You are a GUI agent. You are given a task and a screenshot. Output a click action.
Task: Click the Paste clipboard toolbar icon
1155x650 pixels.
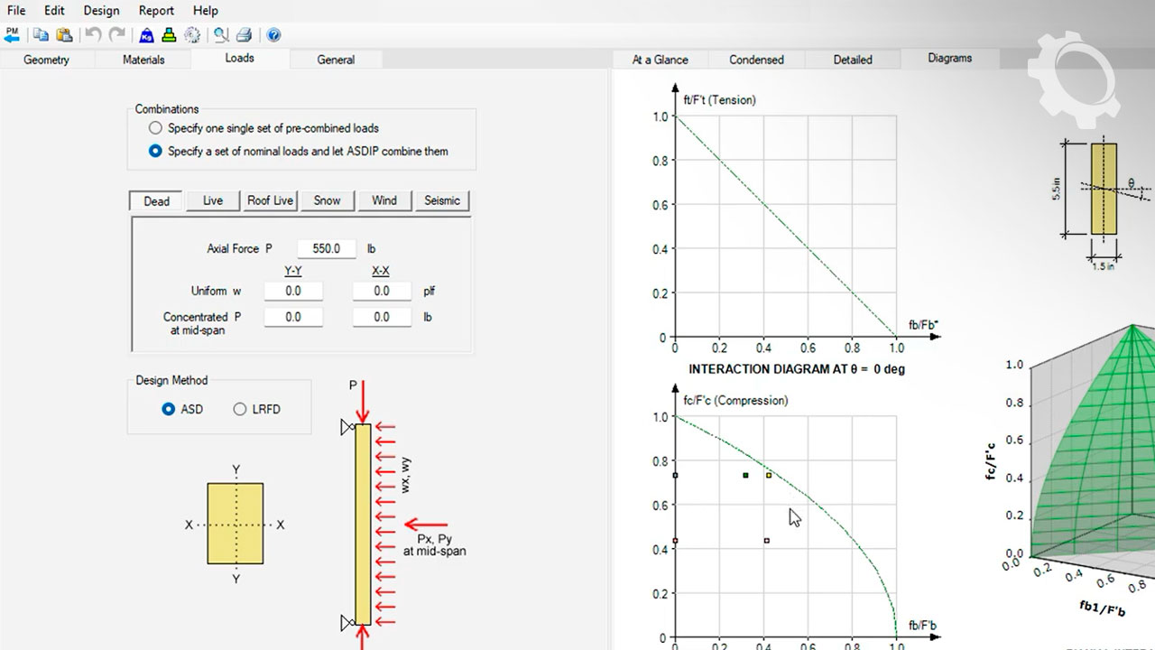pyautogui.click(x=64, y=35)
